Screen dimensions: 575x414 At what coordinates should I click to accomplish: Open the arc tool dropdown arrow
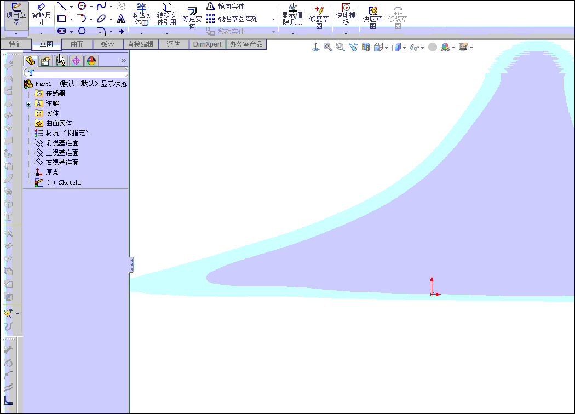91,19
